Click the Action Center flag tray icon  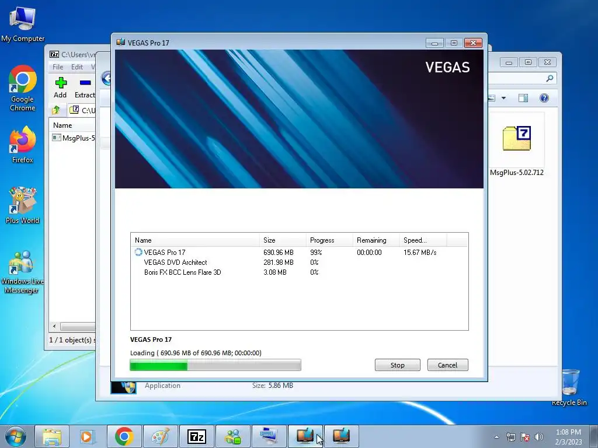pyautogui.click(x=525, y=437)
